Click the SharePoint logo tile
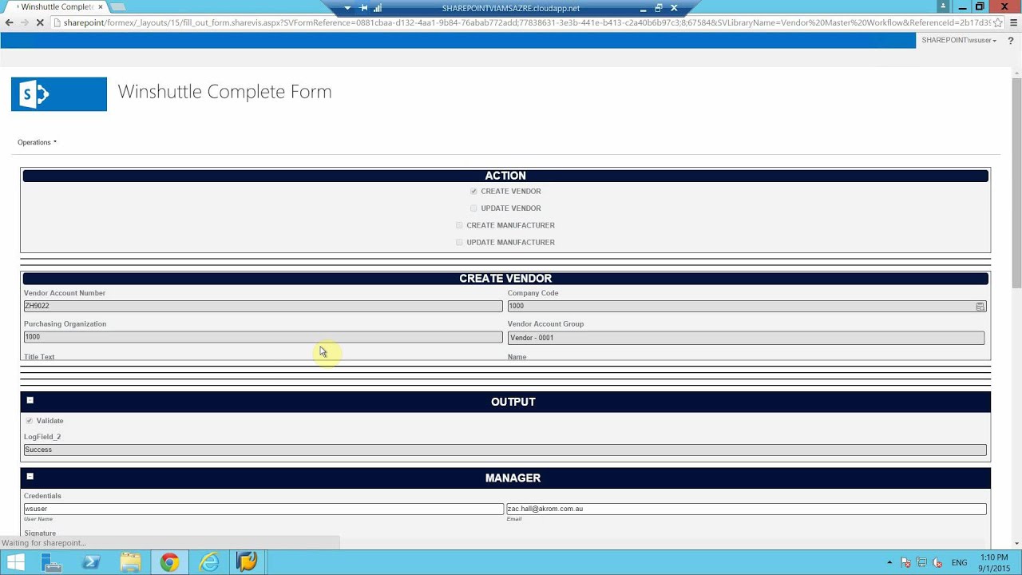This screenshot has width=1022, height=575. point(59,94)
